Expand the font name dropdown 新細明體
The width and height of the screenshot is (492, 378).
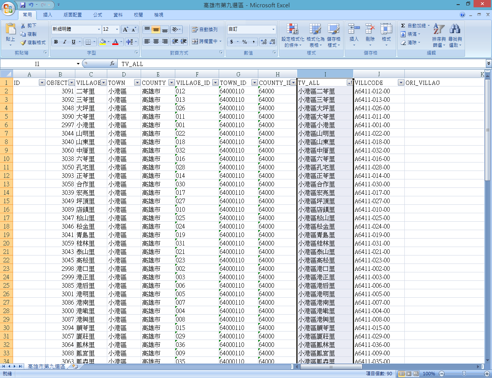click(99, 30)
